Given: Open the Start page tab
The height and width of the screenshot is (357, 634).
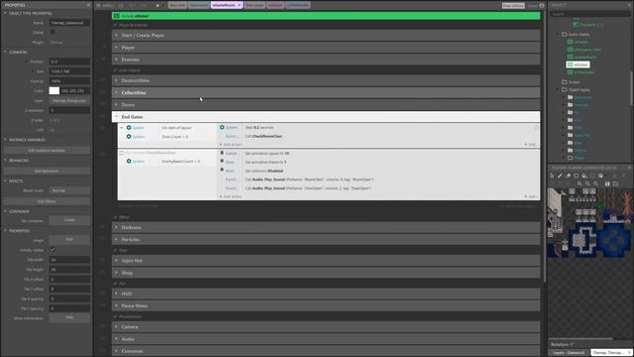Looking at the screenshot, I should (x=255, y=5).
